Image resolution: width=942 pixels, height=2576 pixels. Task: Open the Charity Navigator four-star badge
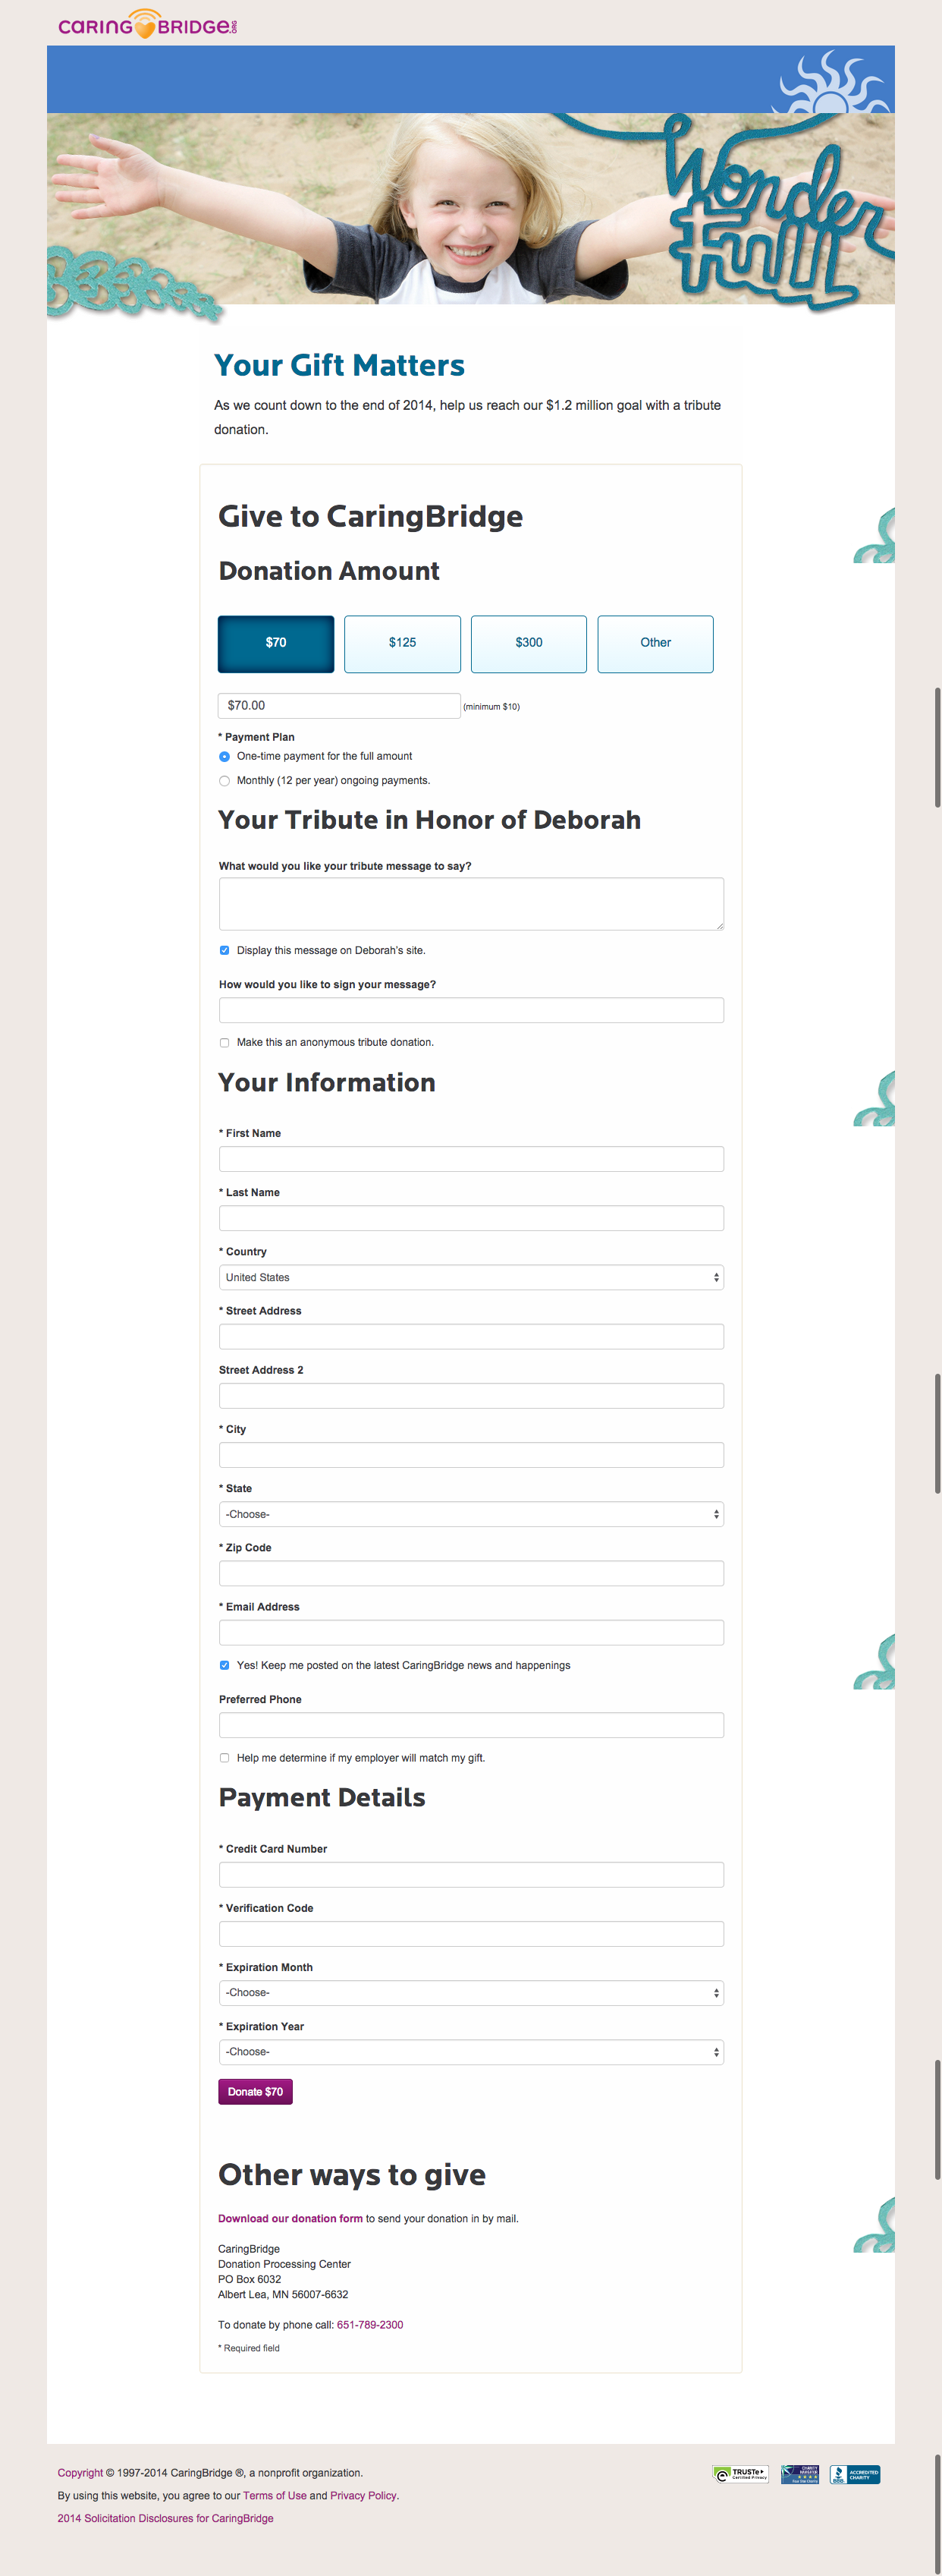tap(799, 2474)
